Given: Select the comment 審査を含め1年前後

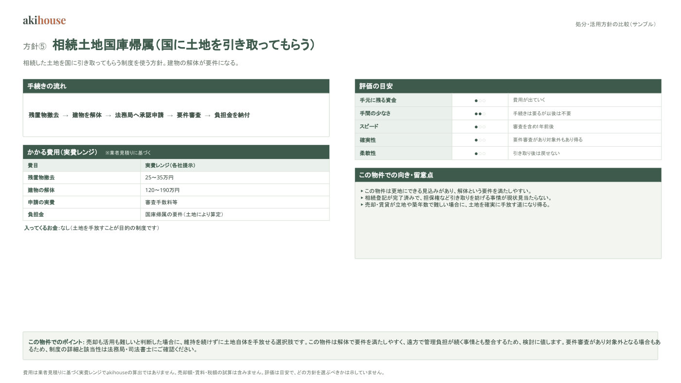Looking at the screenshot, I should click(x=533, y=126).
